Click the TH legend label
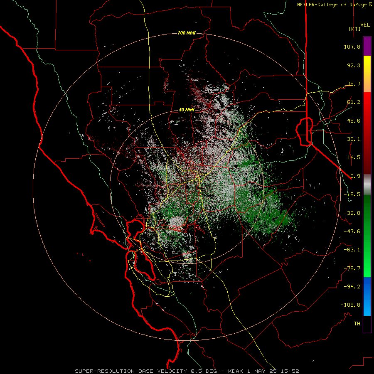The image size is (374, 374). tap(357, 324)
